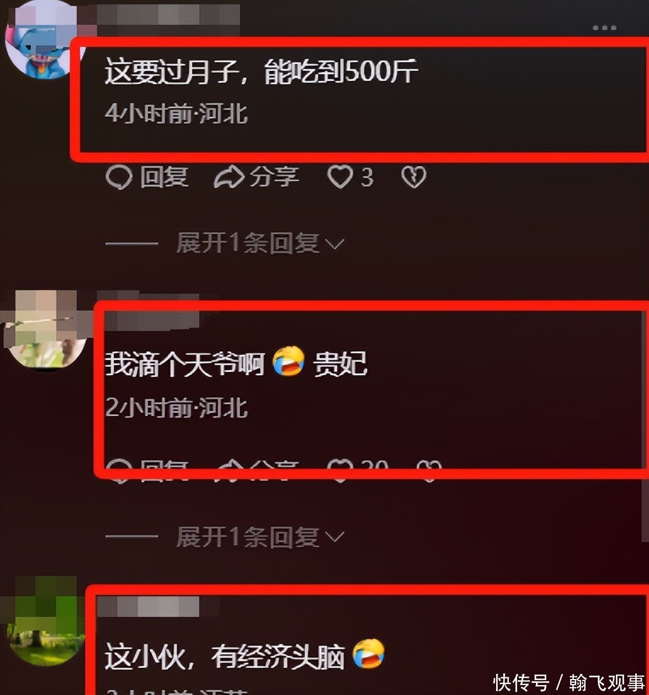This screenshot has height=695, width=649.
Task: Dislike the 贵妃 comment
Action: [x=429, y=469]
